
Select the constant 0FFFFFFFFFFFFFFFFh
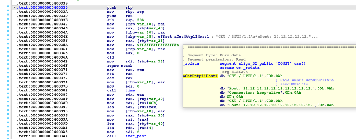click(x=158, y=45)
